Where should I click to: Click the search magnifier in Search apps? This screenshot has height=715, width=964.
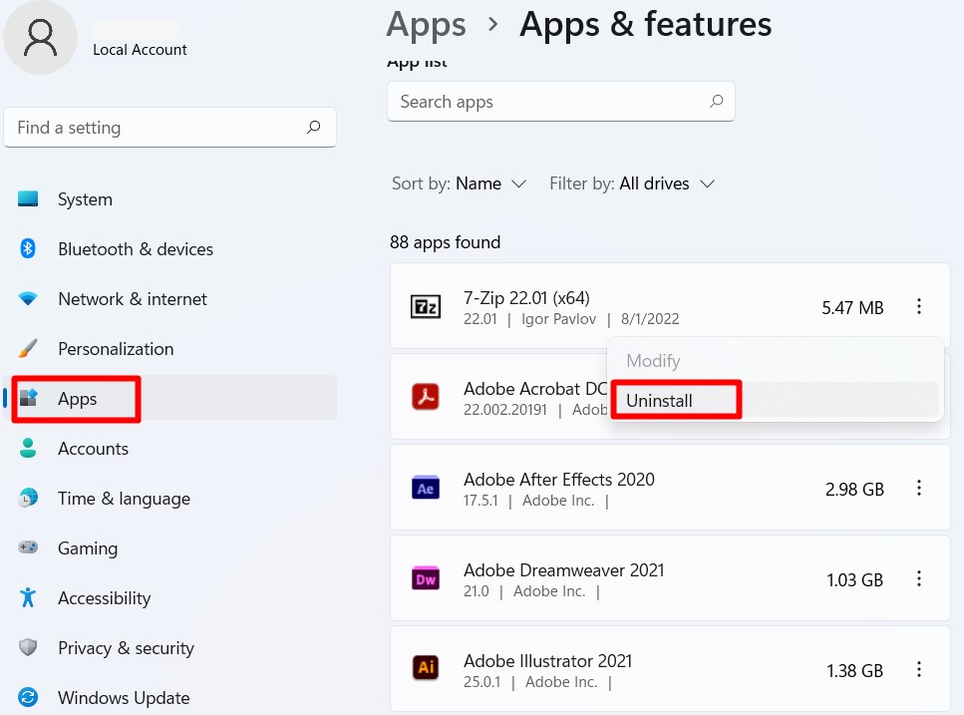716,102
